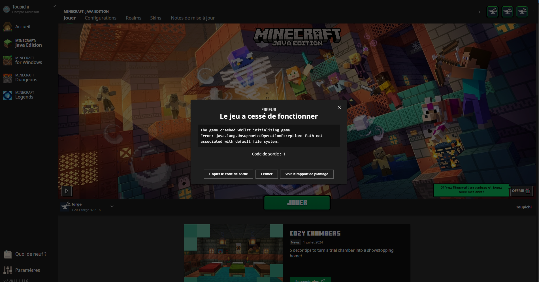Click the News tag label
The width and height of the screenshot is (539, 282).
[x=295, y=242]
